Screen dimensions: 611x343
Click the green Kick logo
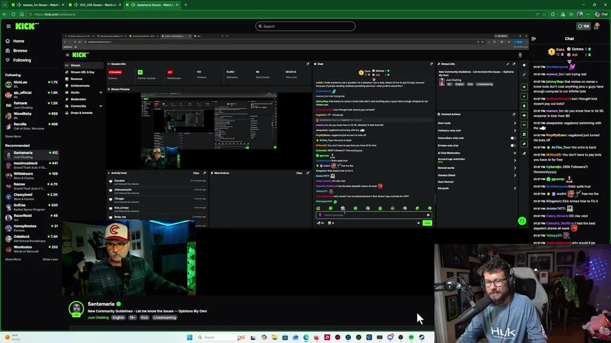coord(24,26)
